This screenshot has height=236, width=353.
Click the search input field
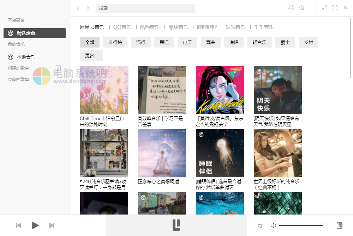click(145, 8)
